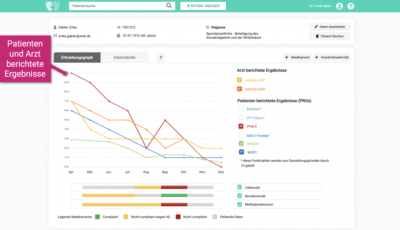This screenshot has height=230, width=400.
Task: Uncheck the PHQ-9 checkbox
Action: pos(241,126)
